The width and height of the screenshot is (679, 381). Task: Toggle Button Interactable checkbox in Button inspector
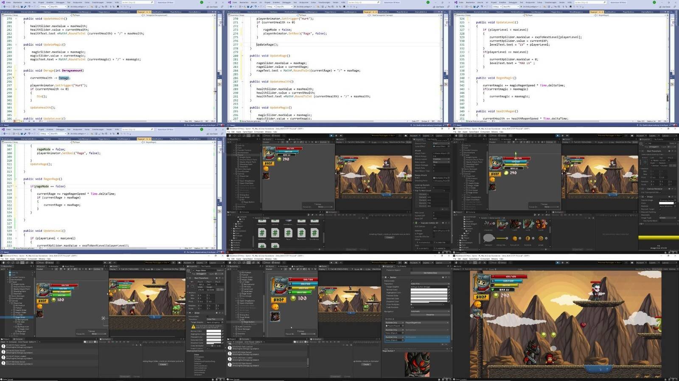412,281
